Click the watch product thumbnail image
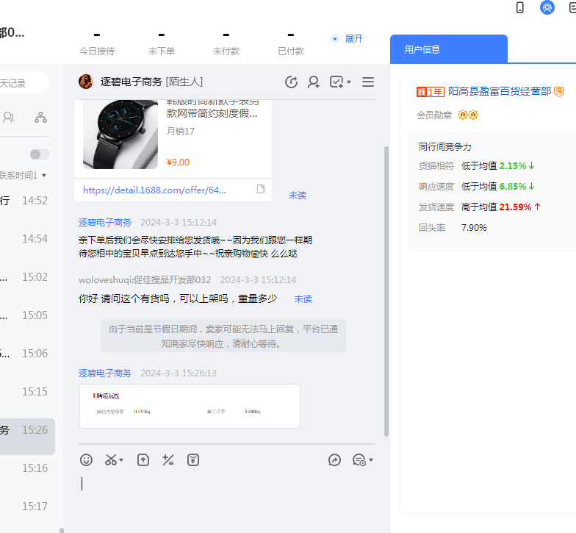 click(120, 135)
